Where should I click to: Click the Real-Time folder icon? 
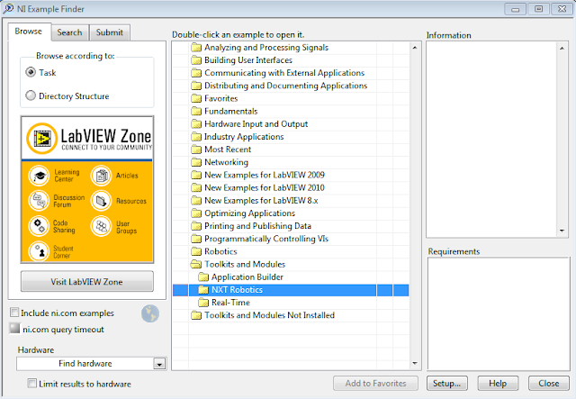[x=203, y=303]
